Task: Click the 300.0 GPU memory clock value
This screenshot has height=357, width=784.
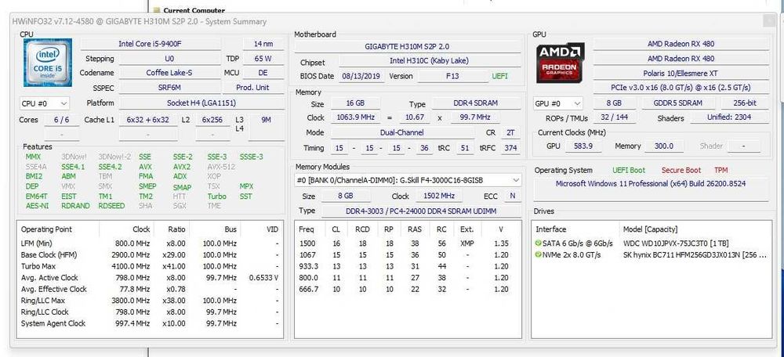Action: [x=663, y=146]
